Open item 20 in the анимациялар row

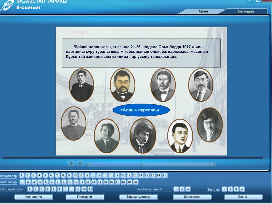[135, 182]
